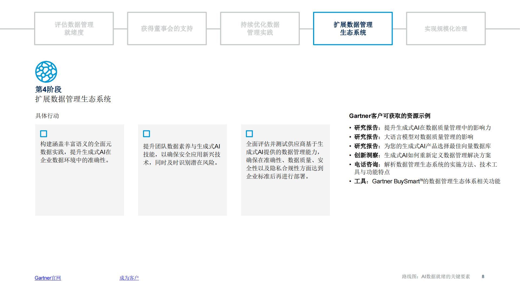Image resolution: width=520 pixels, height=292 pixels.
Task: Click the 全面评估并测试供应商 action card text
Action: (x=285, y=160)
